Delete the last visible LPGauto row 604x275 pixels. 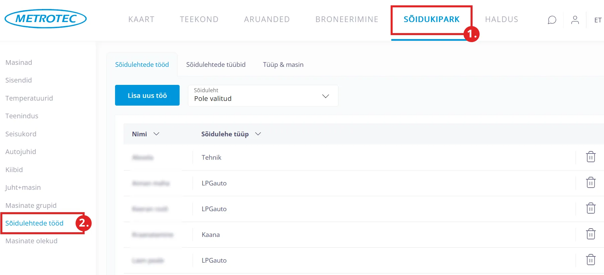click(591, 260)
